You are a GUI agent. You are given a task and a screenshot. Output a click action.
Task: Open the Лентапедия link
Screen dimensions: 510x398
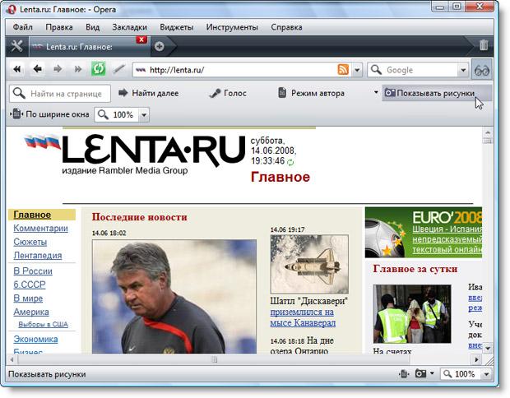(37, 256)
